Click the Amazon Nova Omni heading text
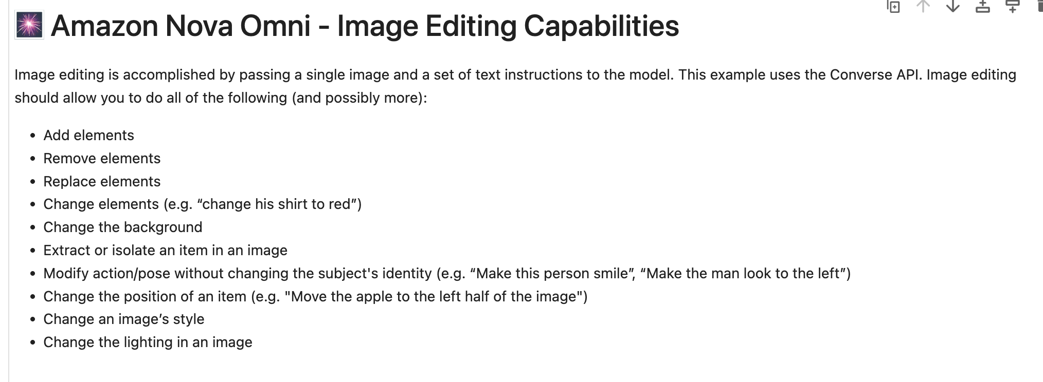The image size is (1043, 382). [x=364, y=26]
